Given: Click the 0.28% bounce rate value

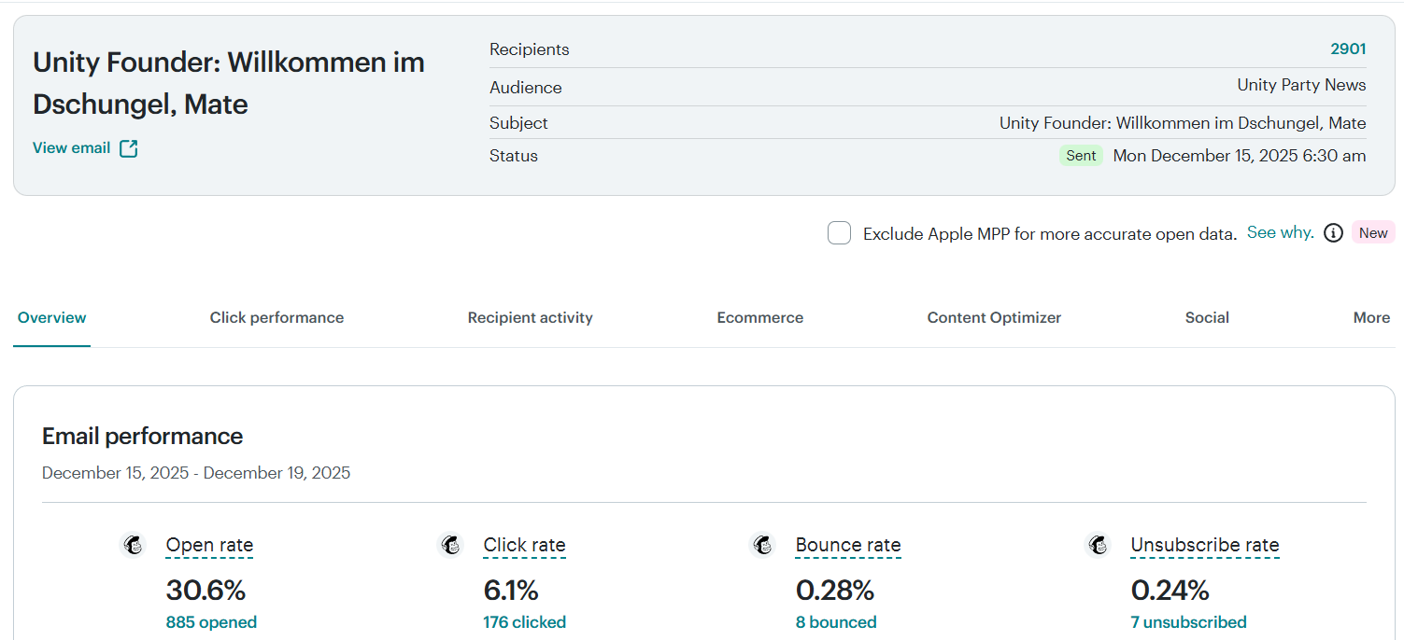Looking at the screenshot, I should [835, 591].
